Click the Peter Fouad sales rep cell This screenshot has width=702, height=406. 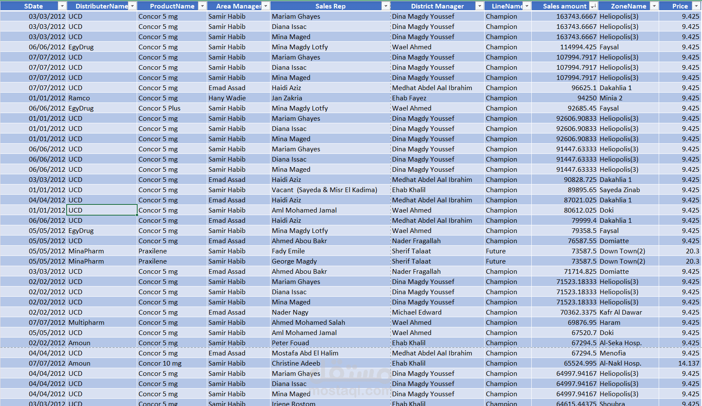[330, 343]
